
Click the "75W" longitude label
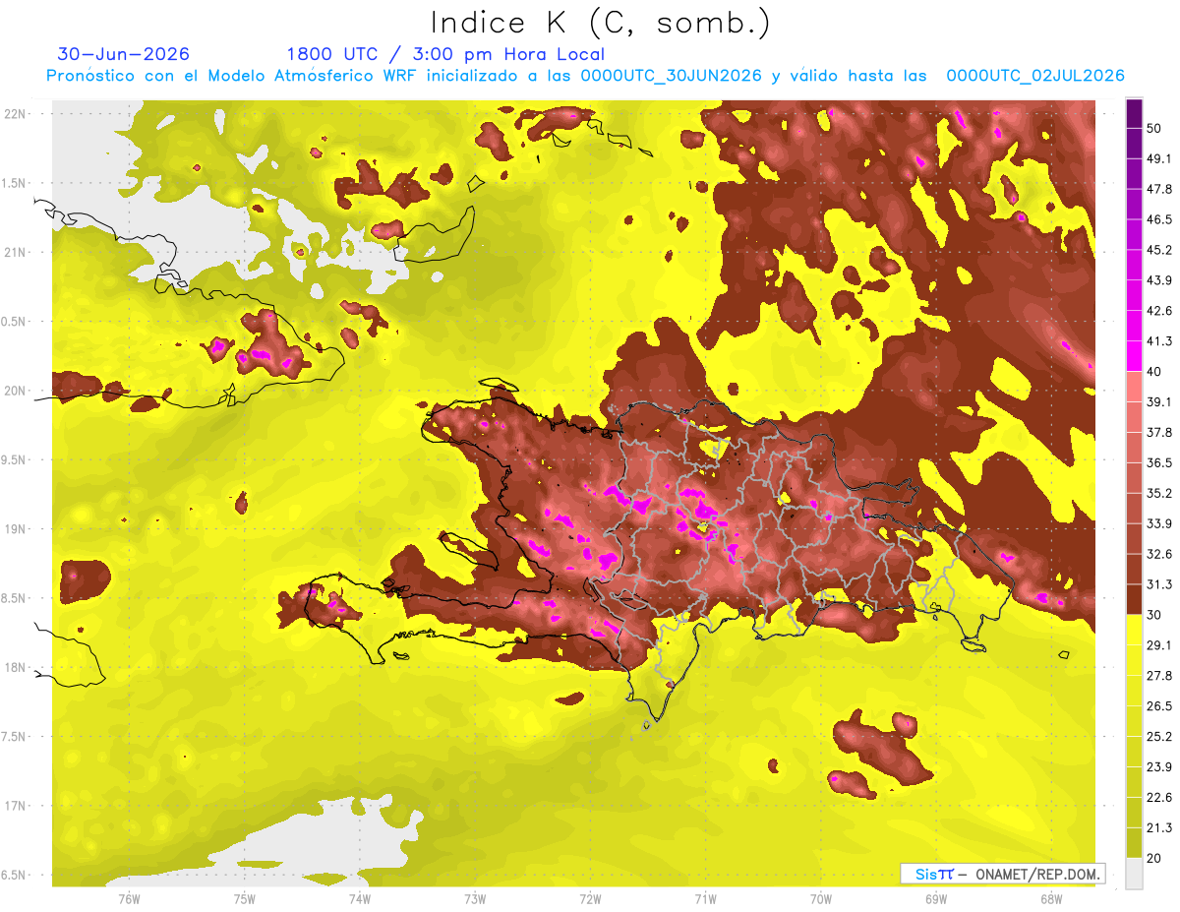(x=244, y=898)
